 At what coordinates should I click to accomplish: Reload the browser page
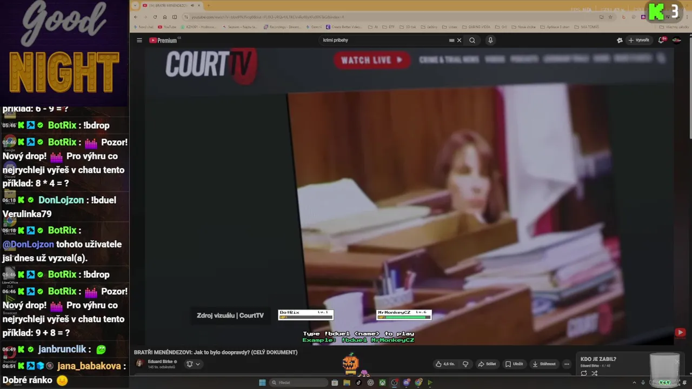[x=155, y=17]
